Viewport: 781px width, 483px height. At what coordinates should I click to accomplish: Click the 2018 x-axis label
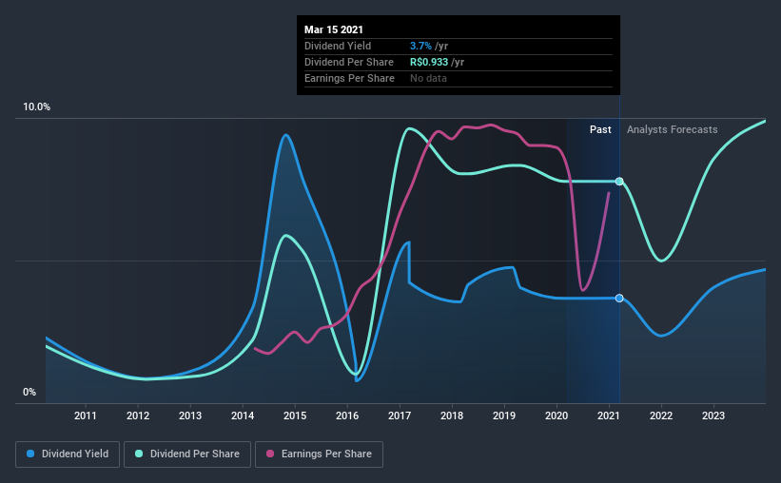click(x=452, y=415)
